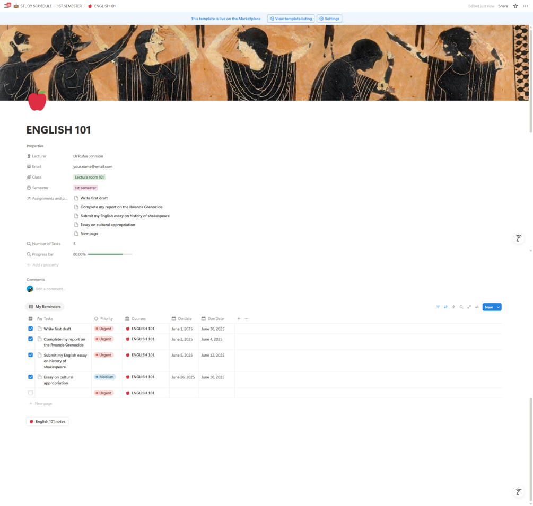The height and width of the screenshot is (506, 533).
Task: Open the English 101 notes page link
Action: 47,421
